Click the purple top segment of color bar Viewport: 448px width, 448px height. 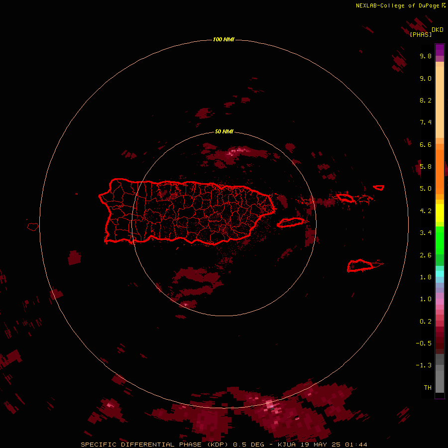(440, 50)
